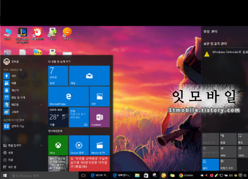Open the Groove music tile
Viewport: 248px width, 179px height.
click(79, 145)
